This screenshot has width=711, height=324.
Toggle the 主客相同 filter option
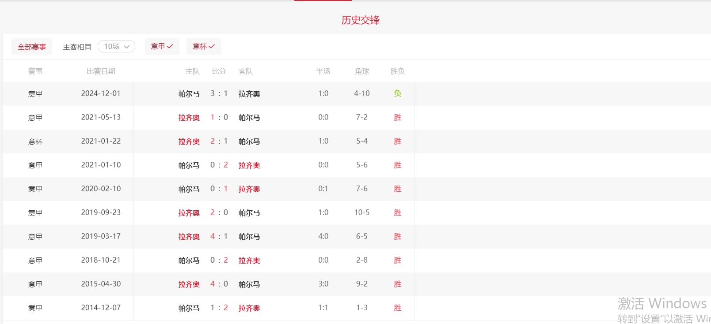(77, 47)
